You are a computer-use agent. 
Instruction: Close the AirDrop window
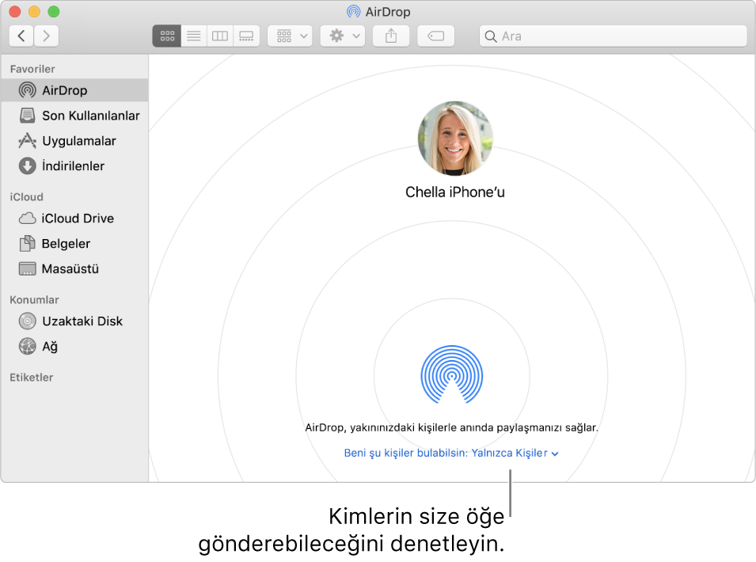(x=15, y=12)
